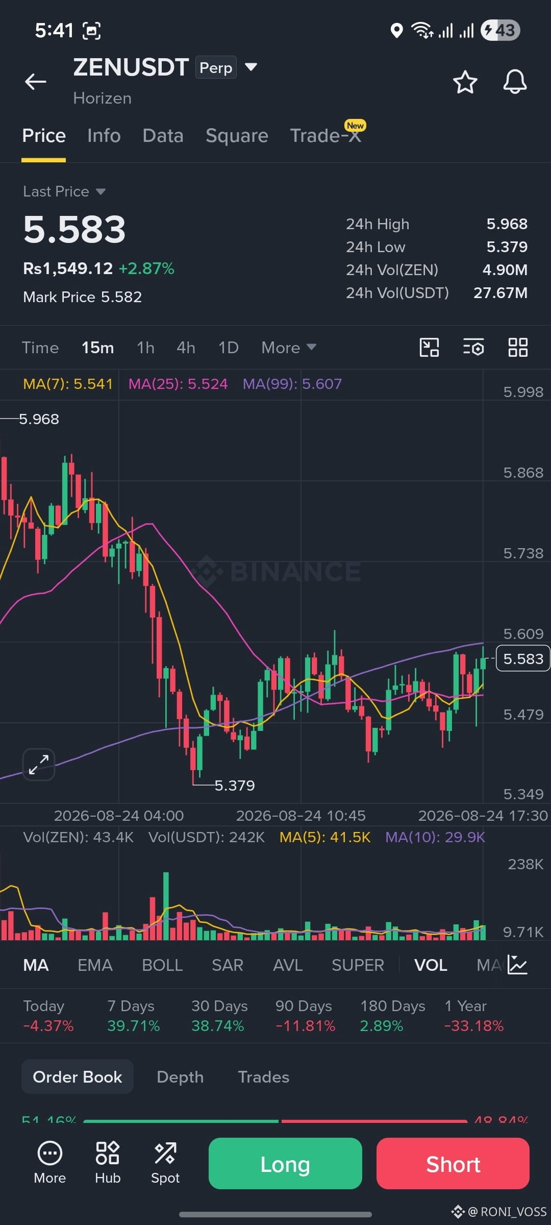551x1225 pixels.
Task: Open price alert bell icon
Action: pyautogui.click(x=515, y=82)
